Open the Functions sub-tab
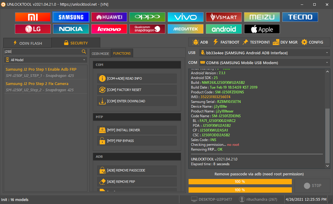The image size is (333, 204). (122, 53)
